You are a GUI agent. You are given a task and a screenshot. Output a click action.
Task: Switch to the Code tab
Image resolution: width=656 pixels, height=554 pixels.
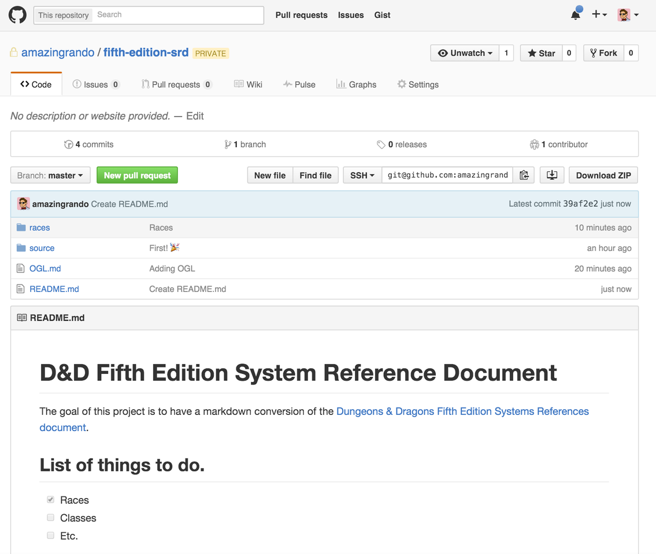click(36, 84)
